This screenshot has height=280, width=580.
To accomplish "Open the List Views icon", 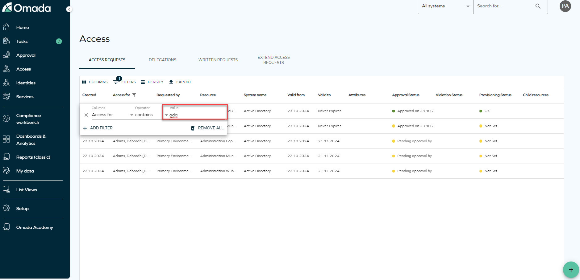I will pyautogui.click(x=6, y=189).
